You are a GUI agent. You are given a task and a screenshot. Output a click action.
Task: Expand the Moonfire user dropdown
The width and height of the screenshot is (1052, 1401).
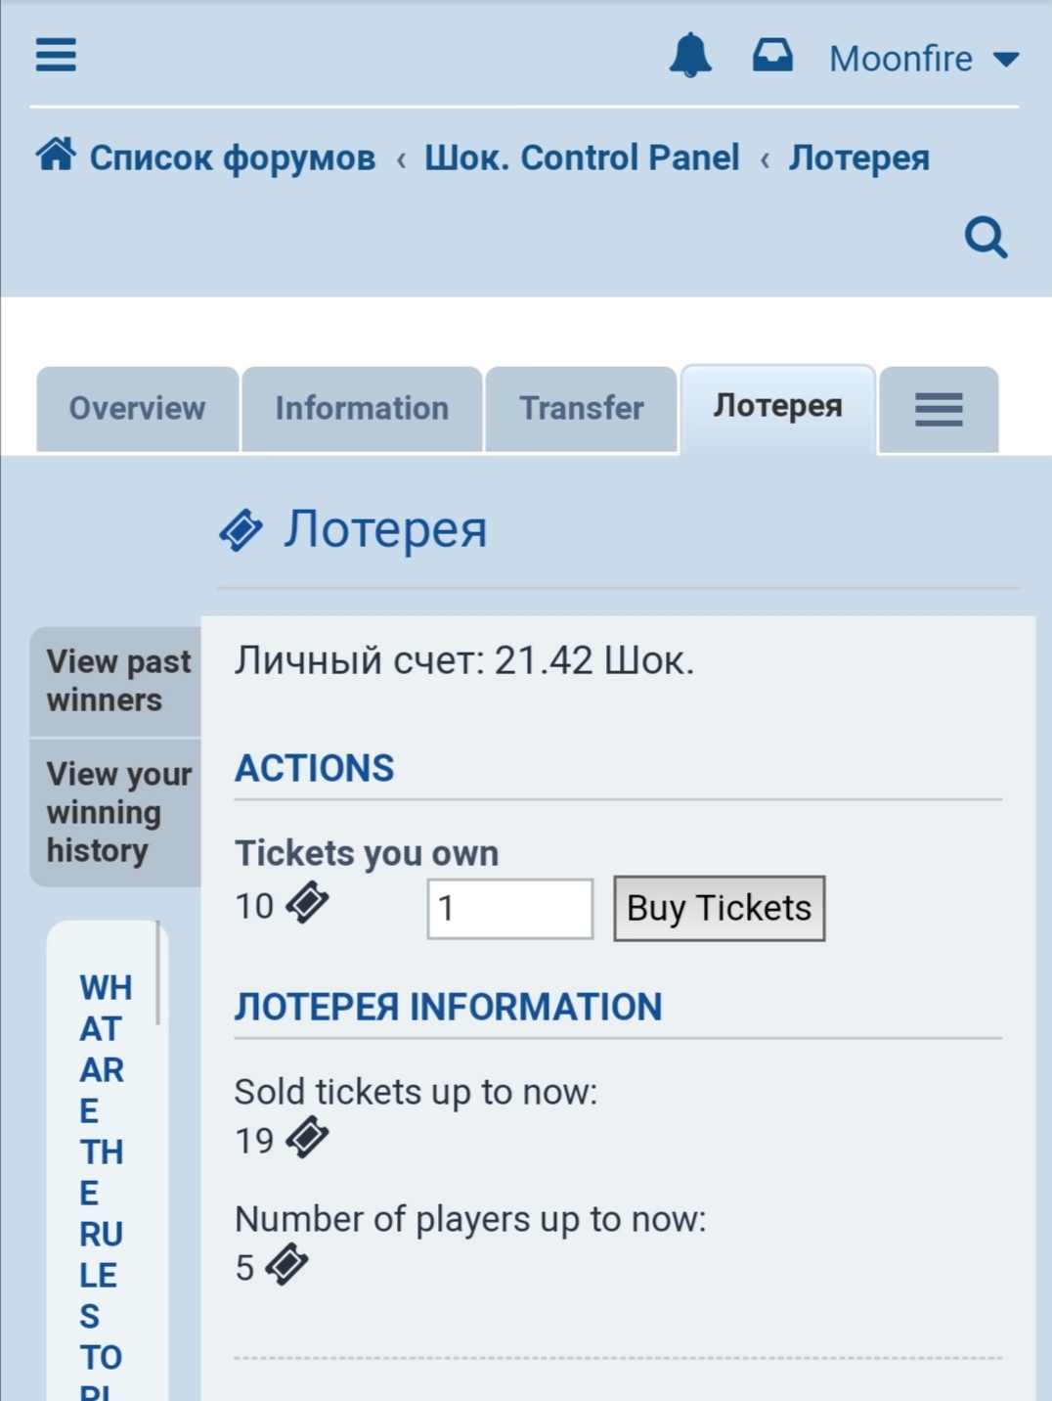tap(923, 59)
